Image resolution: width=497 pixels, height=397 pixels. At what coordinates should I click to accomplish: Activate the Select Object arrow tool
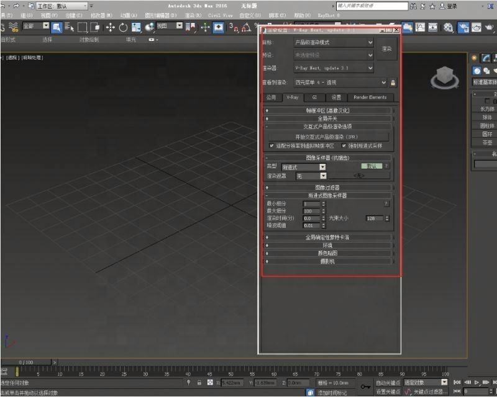[56, 27]
